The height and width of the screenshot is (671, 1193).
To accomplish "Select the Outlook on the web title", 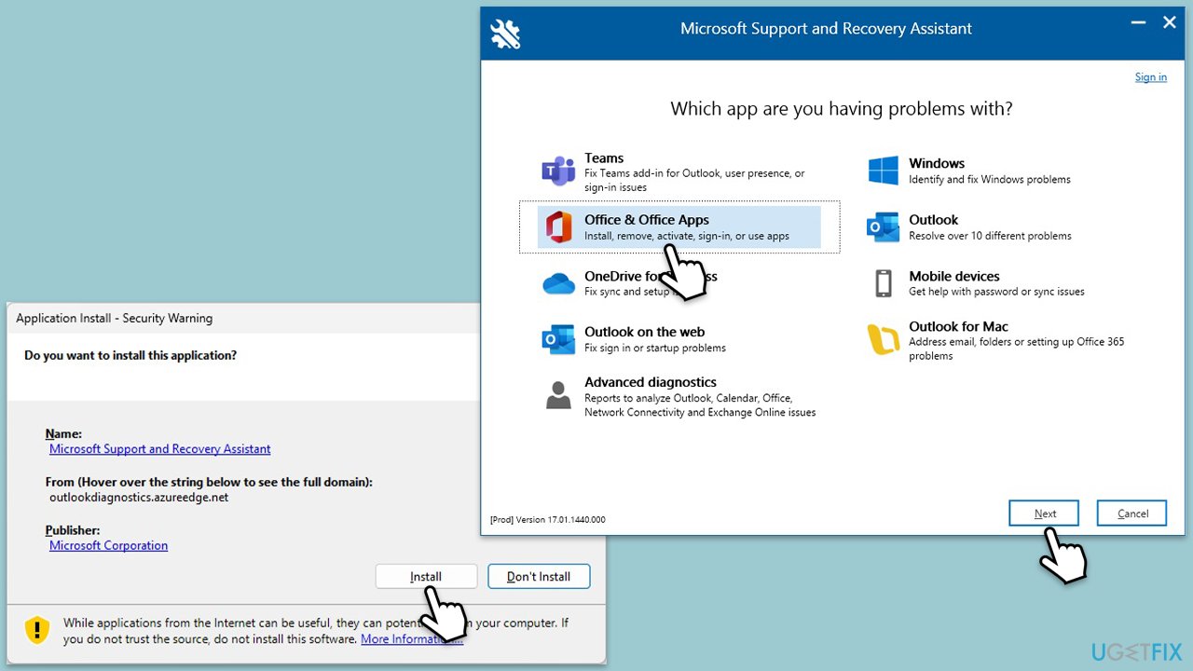I will click(x=644, y=332).
